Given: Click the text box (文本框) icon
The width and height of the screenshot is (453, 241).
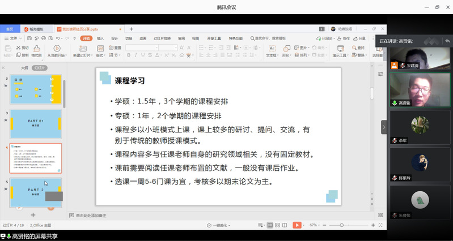Looking at the screenshot, I should click(x=272, y=51).
